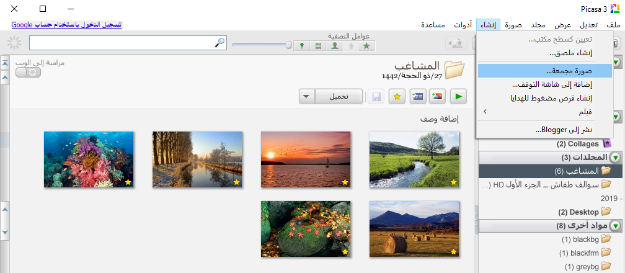Choose إضافة إلى شاشة التوقف entry
The image size is (625, 273).
coord(545,84)
